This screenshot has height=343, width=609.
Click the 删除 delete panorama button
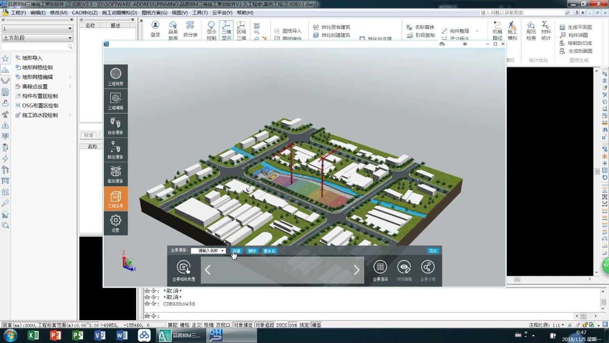(x=252, y=251)
